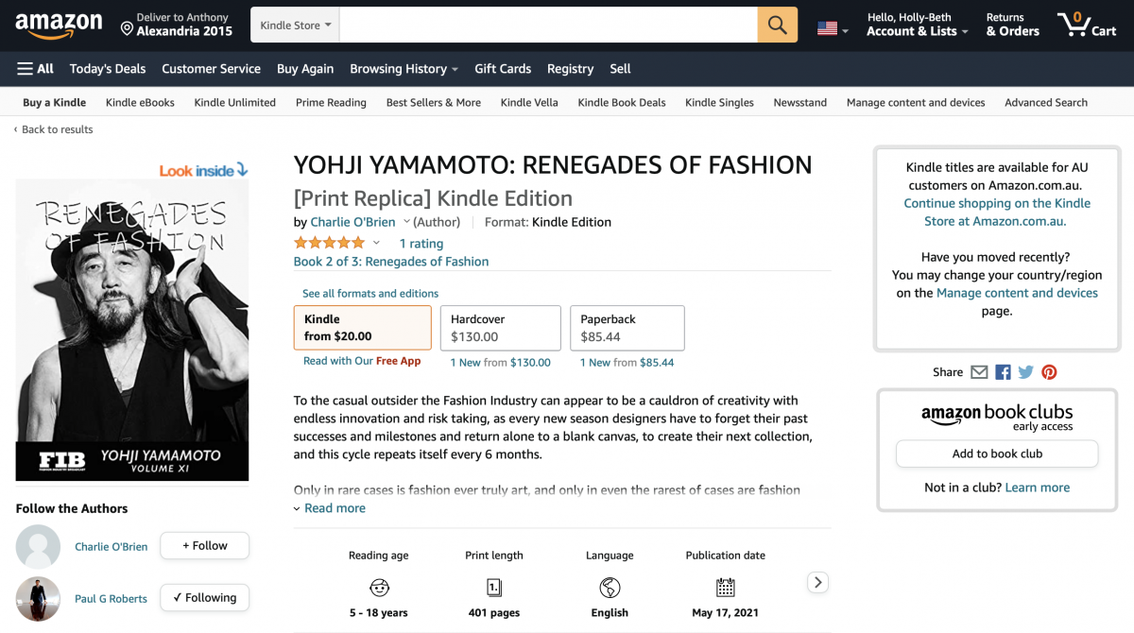
Task: Open the Kindle Store search category dropdown
Action: pos(295,26)
